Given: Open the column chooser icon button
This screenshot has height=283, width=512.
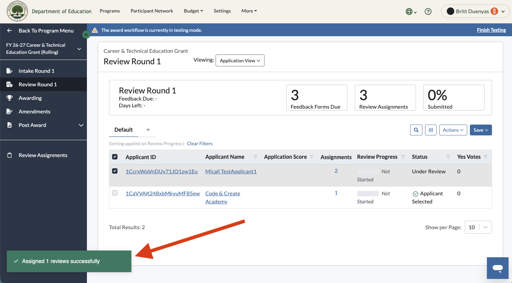Looking at the screenshot, I should tap(431, 130).
